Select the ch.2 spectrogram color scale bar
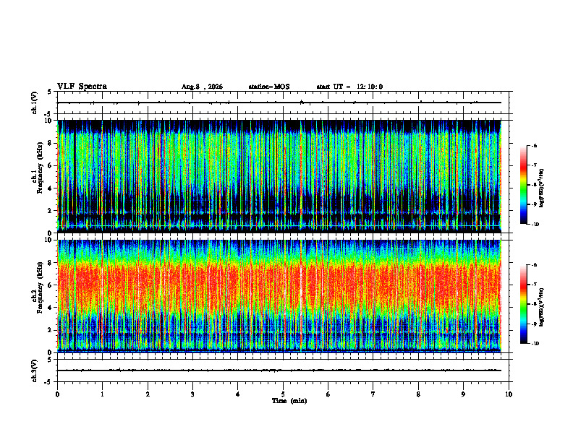Viewport: 573px width, 442px height. click(523, 304)
